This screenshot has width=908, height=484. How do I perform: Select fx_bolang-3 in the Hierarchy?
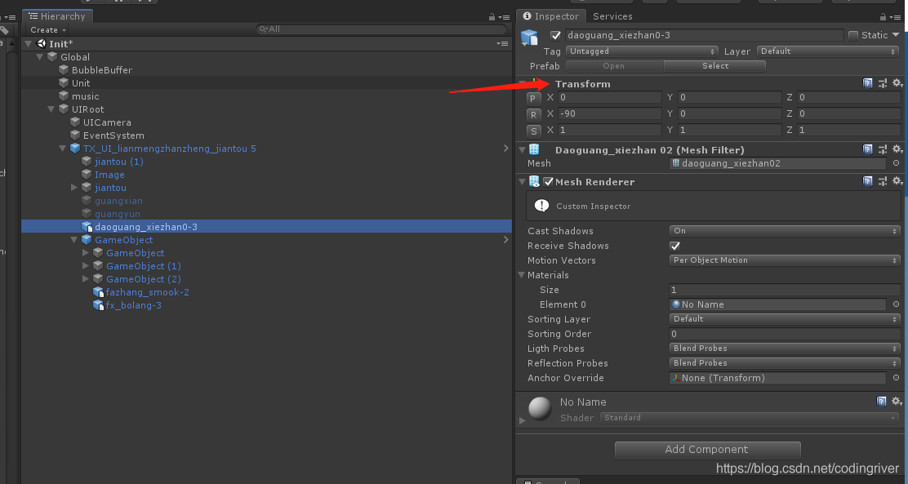click(x=134, y=305)
